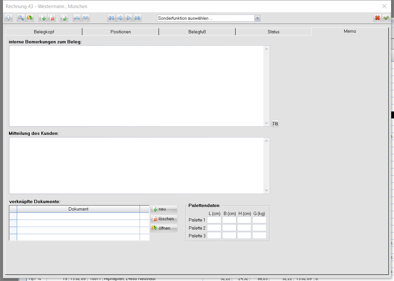The image size is (394, 281).
Task: Switch to the Positionen tab
Action: click(x=120, y=32)
